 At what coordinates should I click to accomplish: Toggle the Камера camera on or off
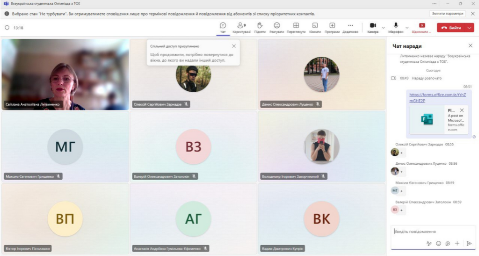point(373,28)
